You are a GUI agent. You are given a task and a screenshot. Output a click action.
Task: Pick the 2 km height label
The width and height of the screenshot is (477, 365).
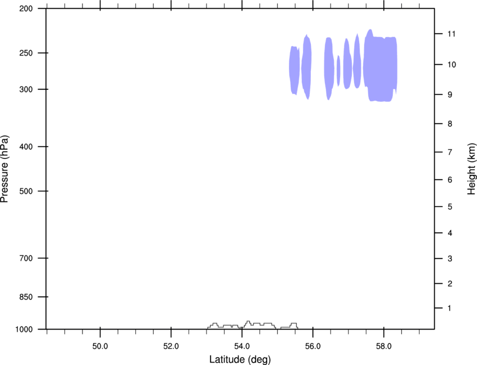pyautogui.click(x=450, y=284)
